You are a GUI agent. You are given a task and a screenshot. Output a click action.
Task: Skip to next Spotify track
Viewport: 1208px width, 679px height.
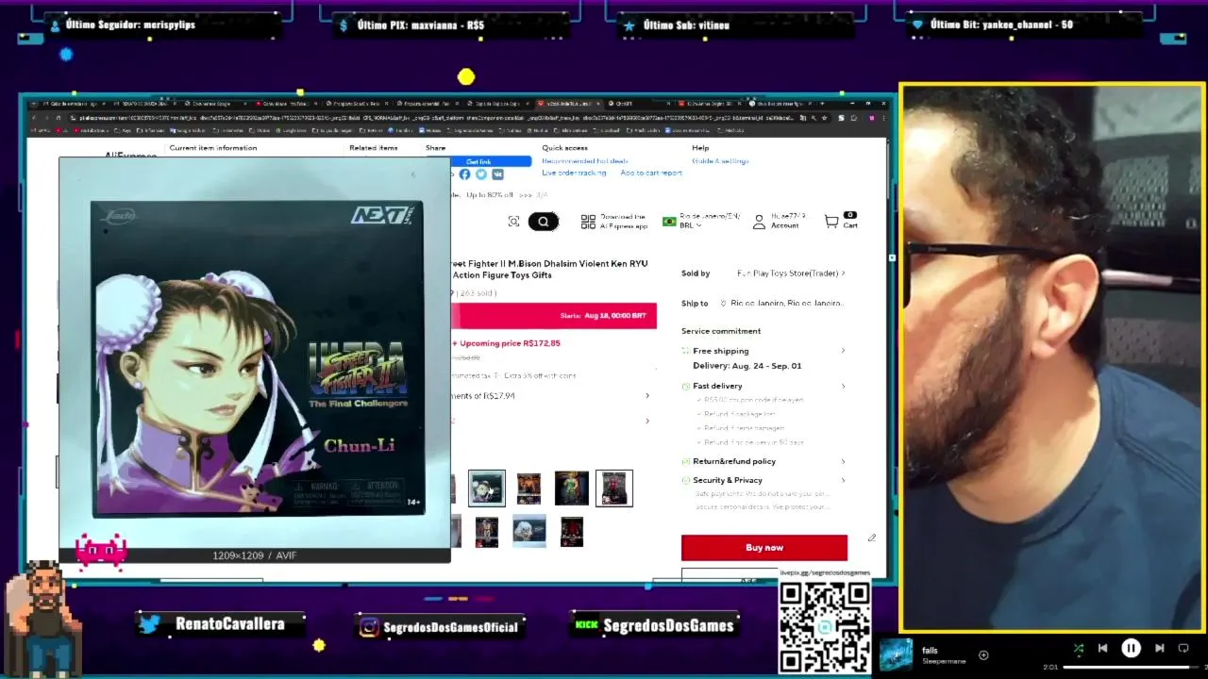tap(1160, 648)
